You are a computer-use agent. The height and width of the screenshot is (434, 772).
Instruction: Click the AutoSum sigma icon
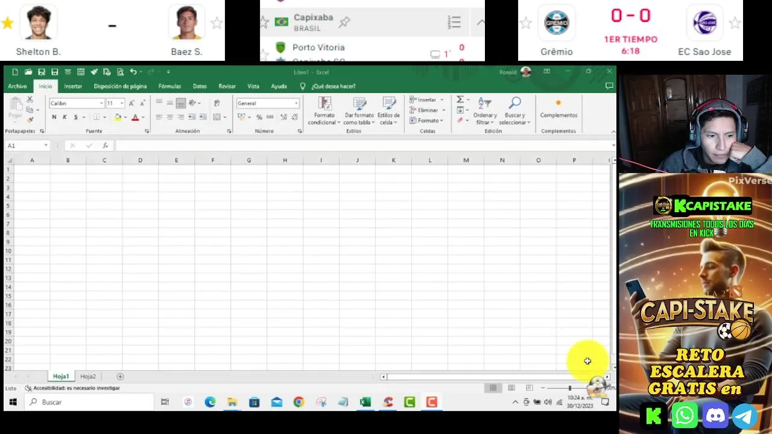click(x=460, y=99)
